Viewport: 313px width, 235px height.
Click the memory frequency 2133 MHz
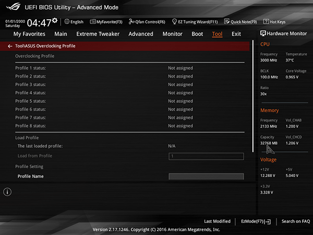(x=269, y=126)
